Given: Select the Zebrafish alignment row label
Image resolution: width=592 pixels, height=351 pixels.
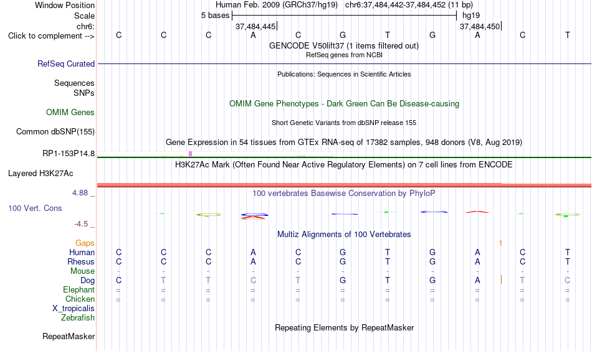Looking at the screenshot, I should pyautogui.click(x=78, y=318).
